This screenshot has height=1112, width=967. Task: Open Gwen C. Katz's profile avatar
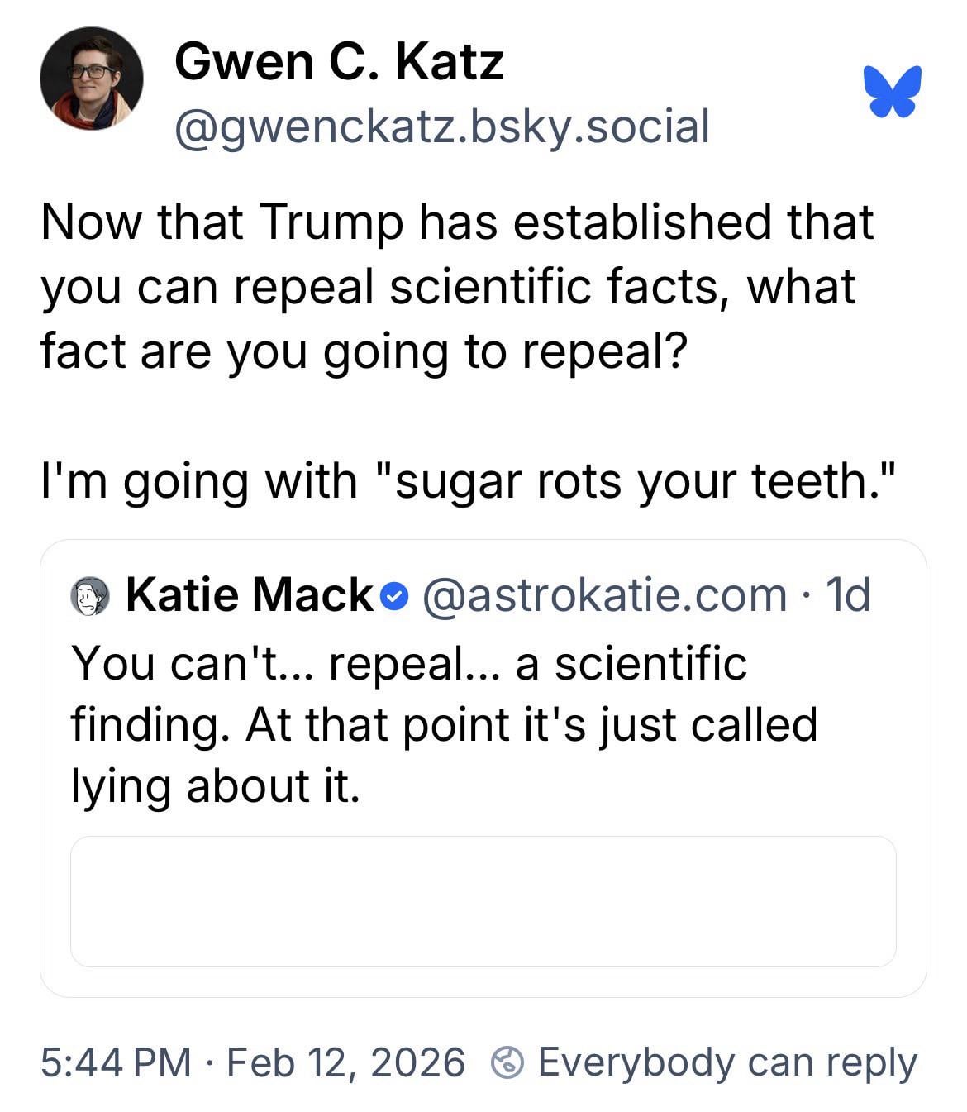click(91, 79)
